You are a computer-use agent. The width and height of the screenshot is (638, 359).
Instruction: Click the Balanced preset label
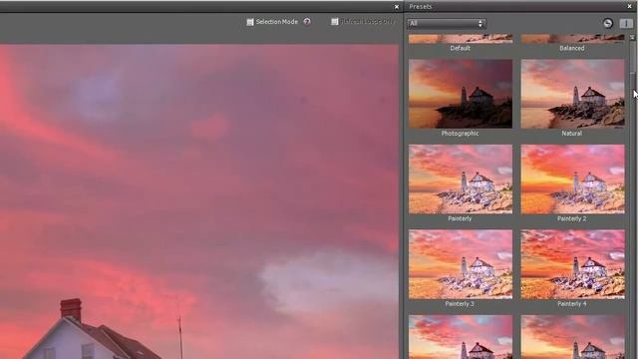point(571,48)
